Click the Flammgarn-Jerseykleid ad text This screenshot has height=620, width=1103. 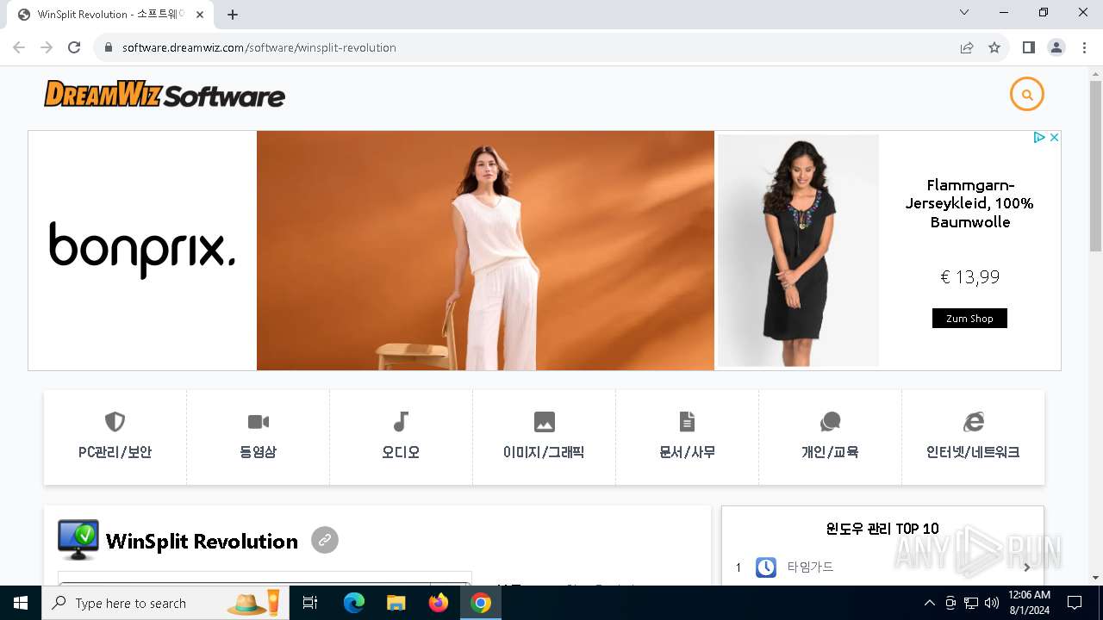pyautogui.click(x=969, y=203)
